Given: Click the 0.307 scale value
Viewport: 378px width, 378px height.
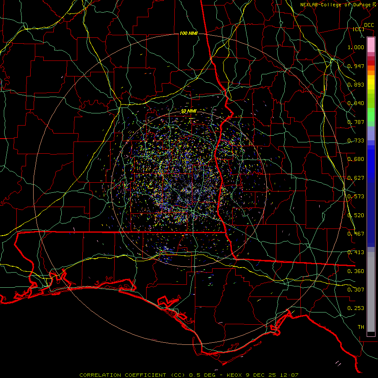Looking at the screenshot, I should coord(356,290).
